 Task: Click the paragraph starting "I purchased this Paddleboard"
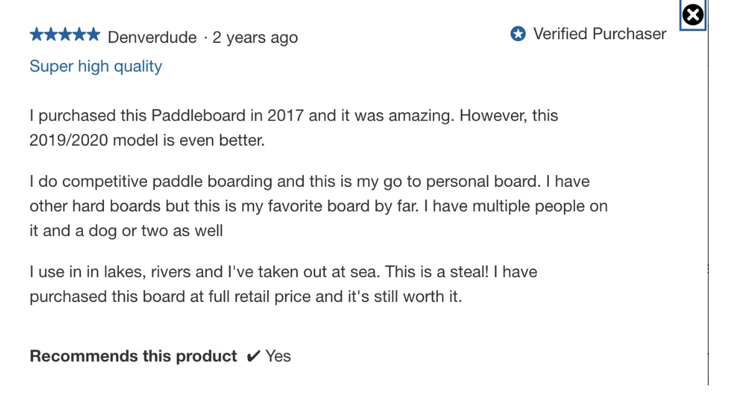point(293,128)
